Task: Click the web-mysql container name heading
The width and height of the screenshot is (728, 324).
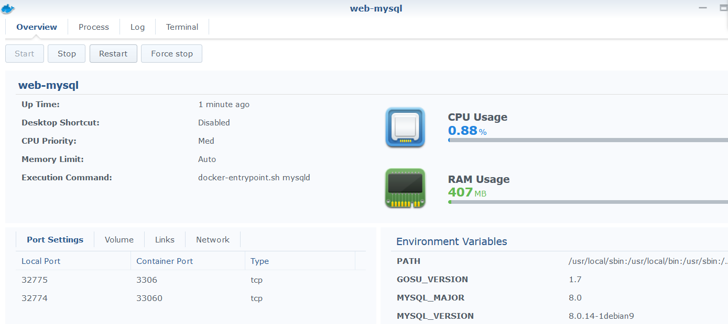Action: [48, 85]
